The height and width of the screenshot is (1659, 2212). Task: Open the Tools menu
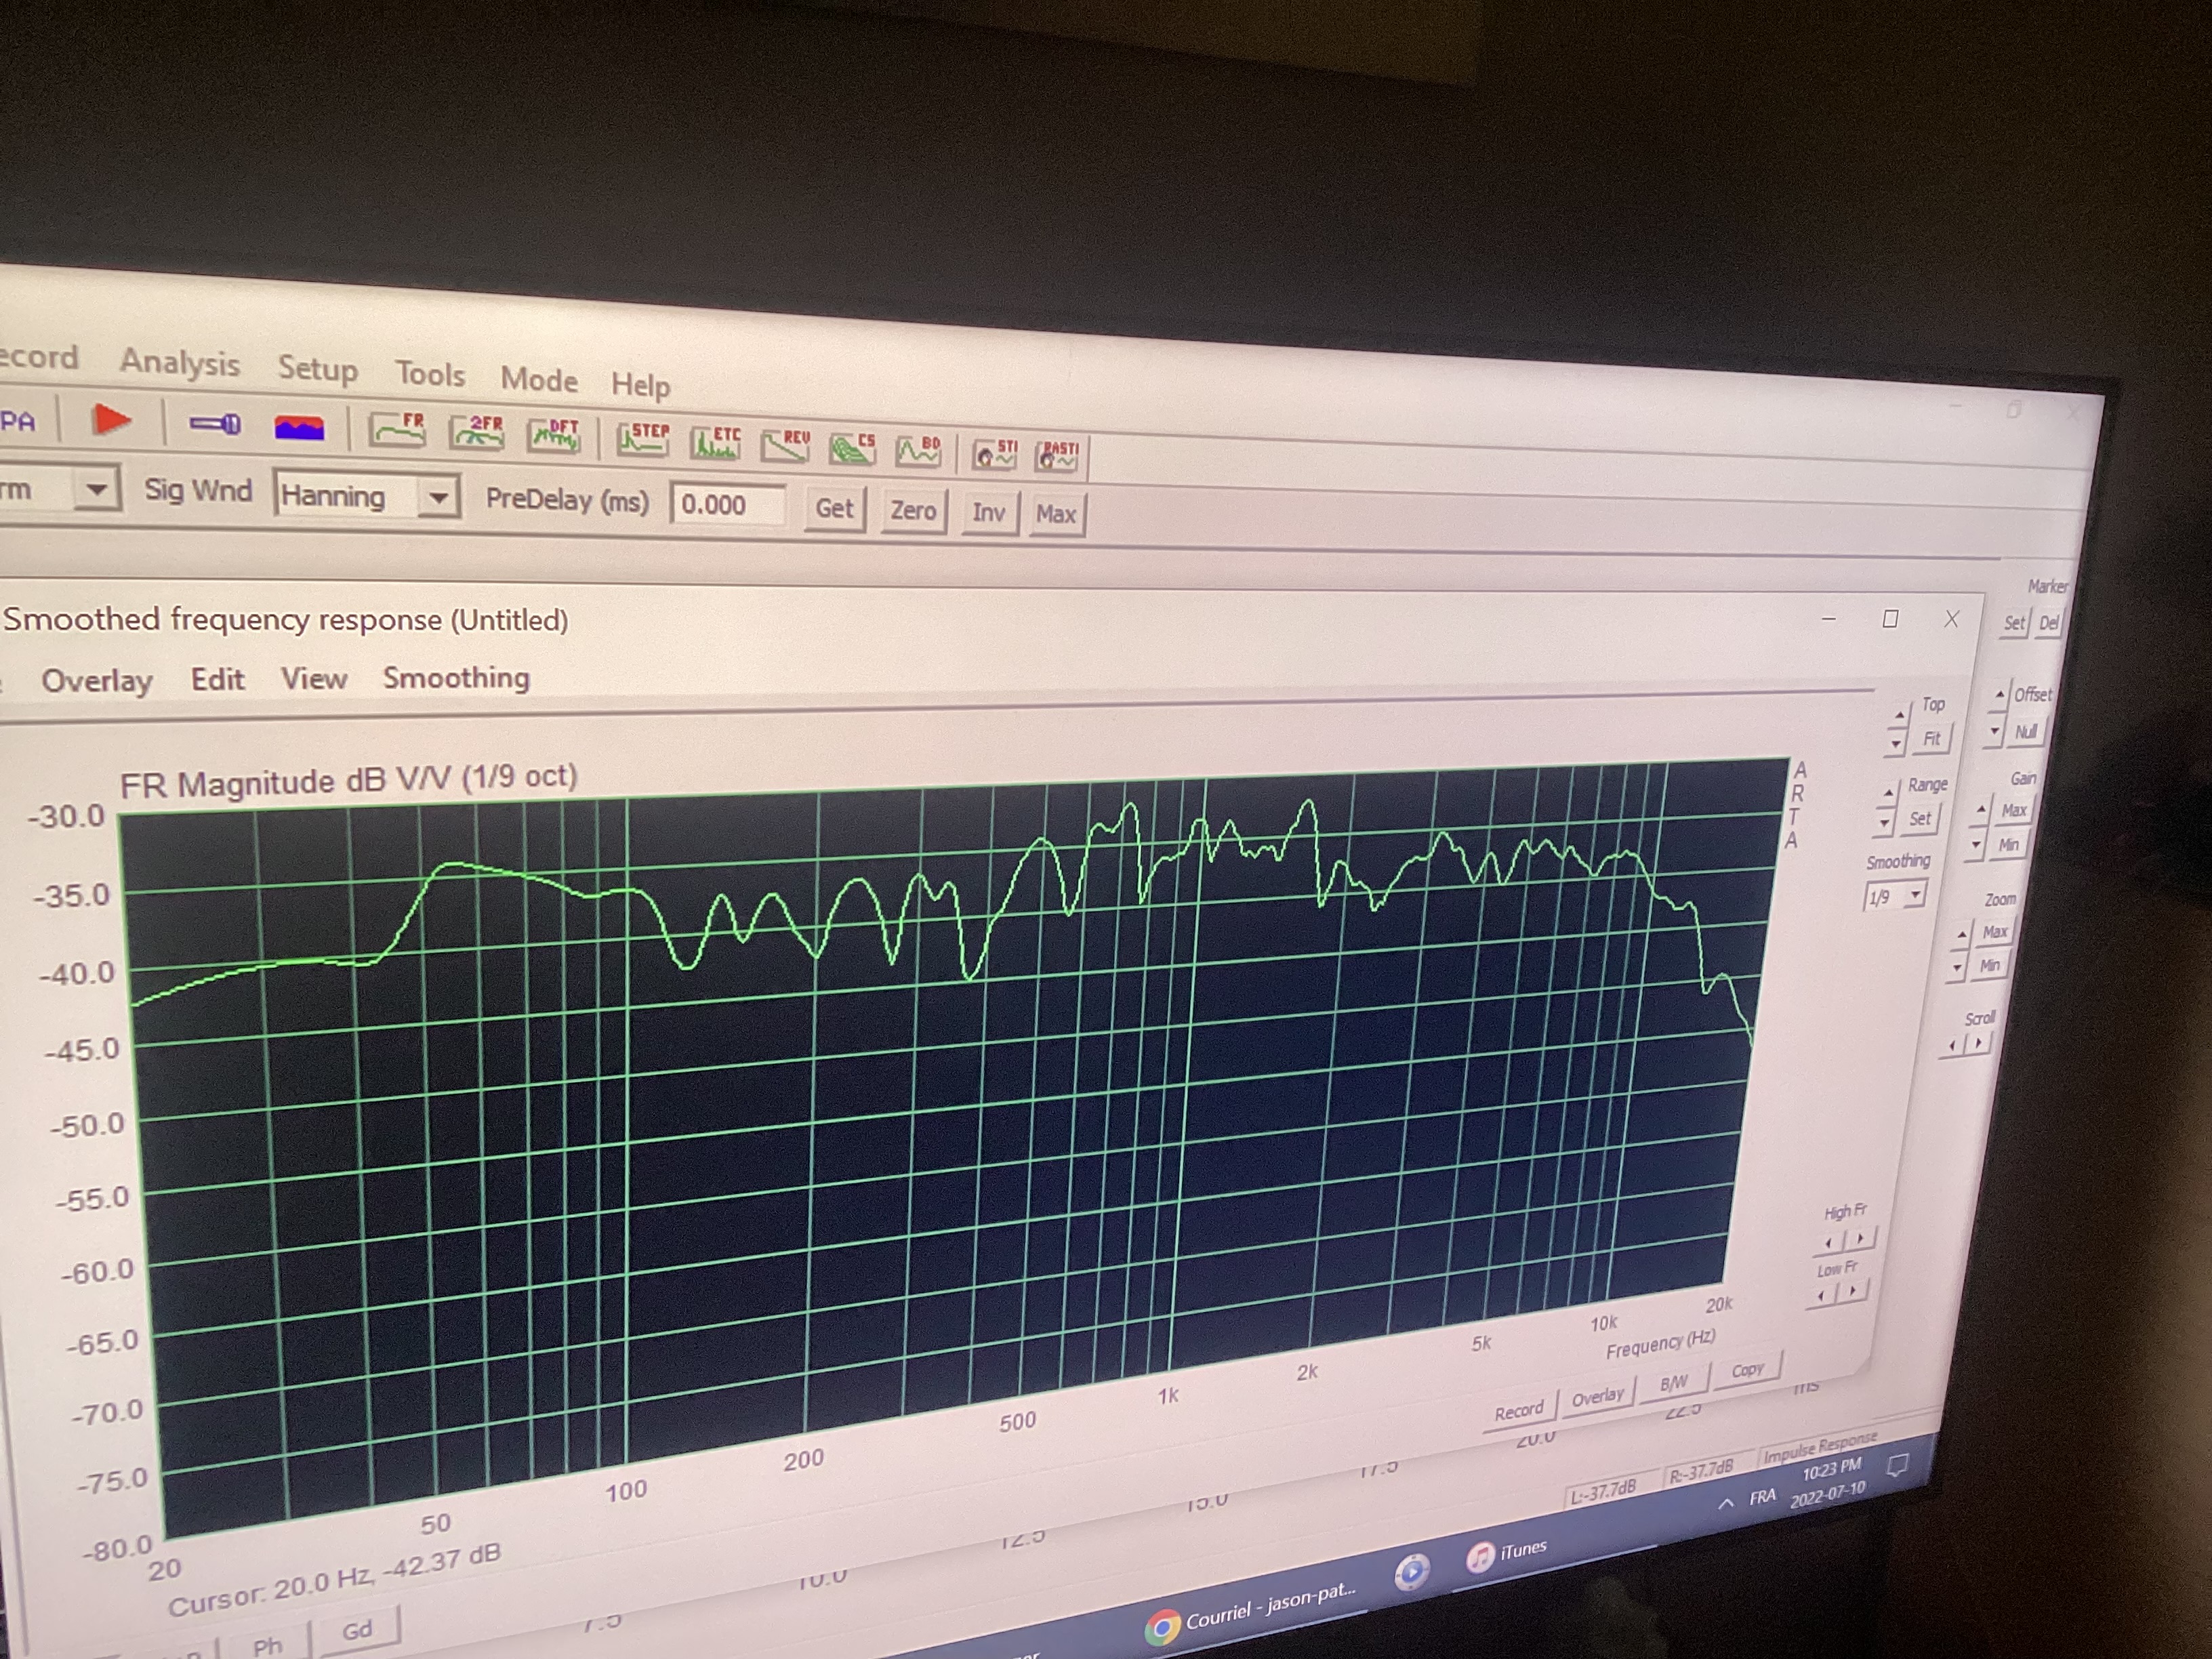pos(430,374)
